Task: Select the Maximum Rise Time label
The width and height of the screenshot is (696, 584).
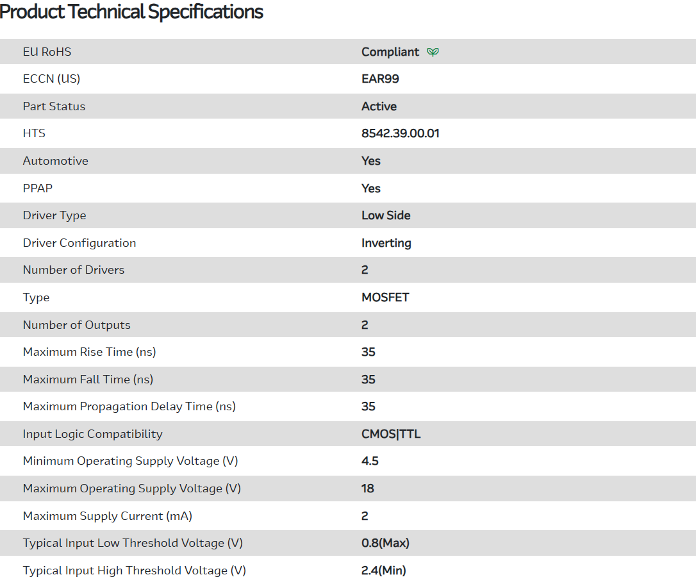Action: tap(89, 352)
